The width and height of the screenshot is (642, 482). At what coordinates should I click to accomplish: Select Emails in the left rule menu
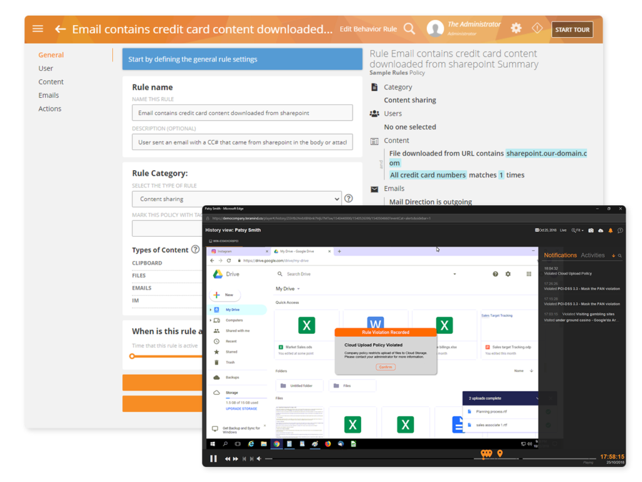(x=48, y=95)
